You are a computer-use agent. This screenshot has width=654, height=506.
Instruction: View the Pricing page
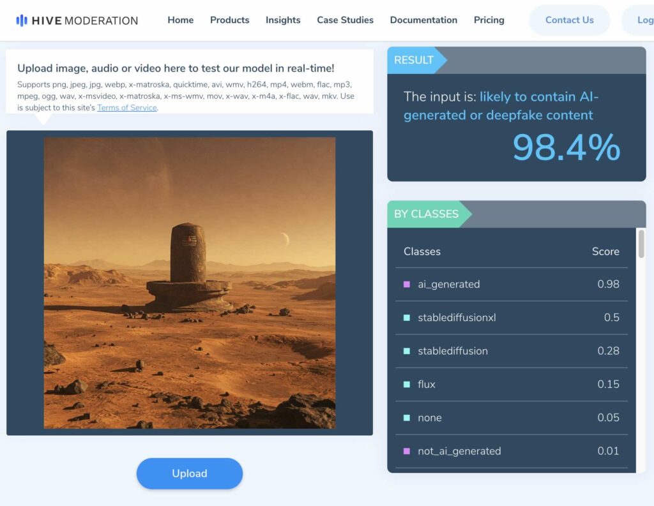pos(489,20)
